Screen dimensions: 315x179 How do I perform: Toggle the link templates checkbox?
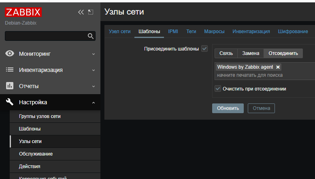tap(204, 49)
